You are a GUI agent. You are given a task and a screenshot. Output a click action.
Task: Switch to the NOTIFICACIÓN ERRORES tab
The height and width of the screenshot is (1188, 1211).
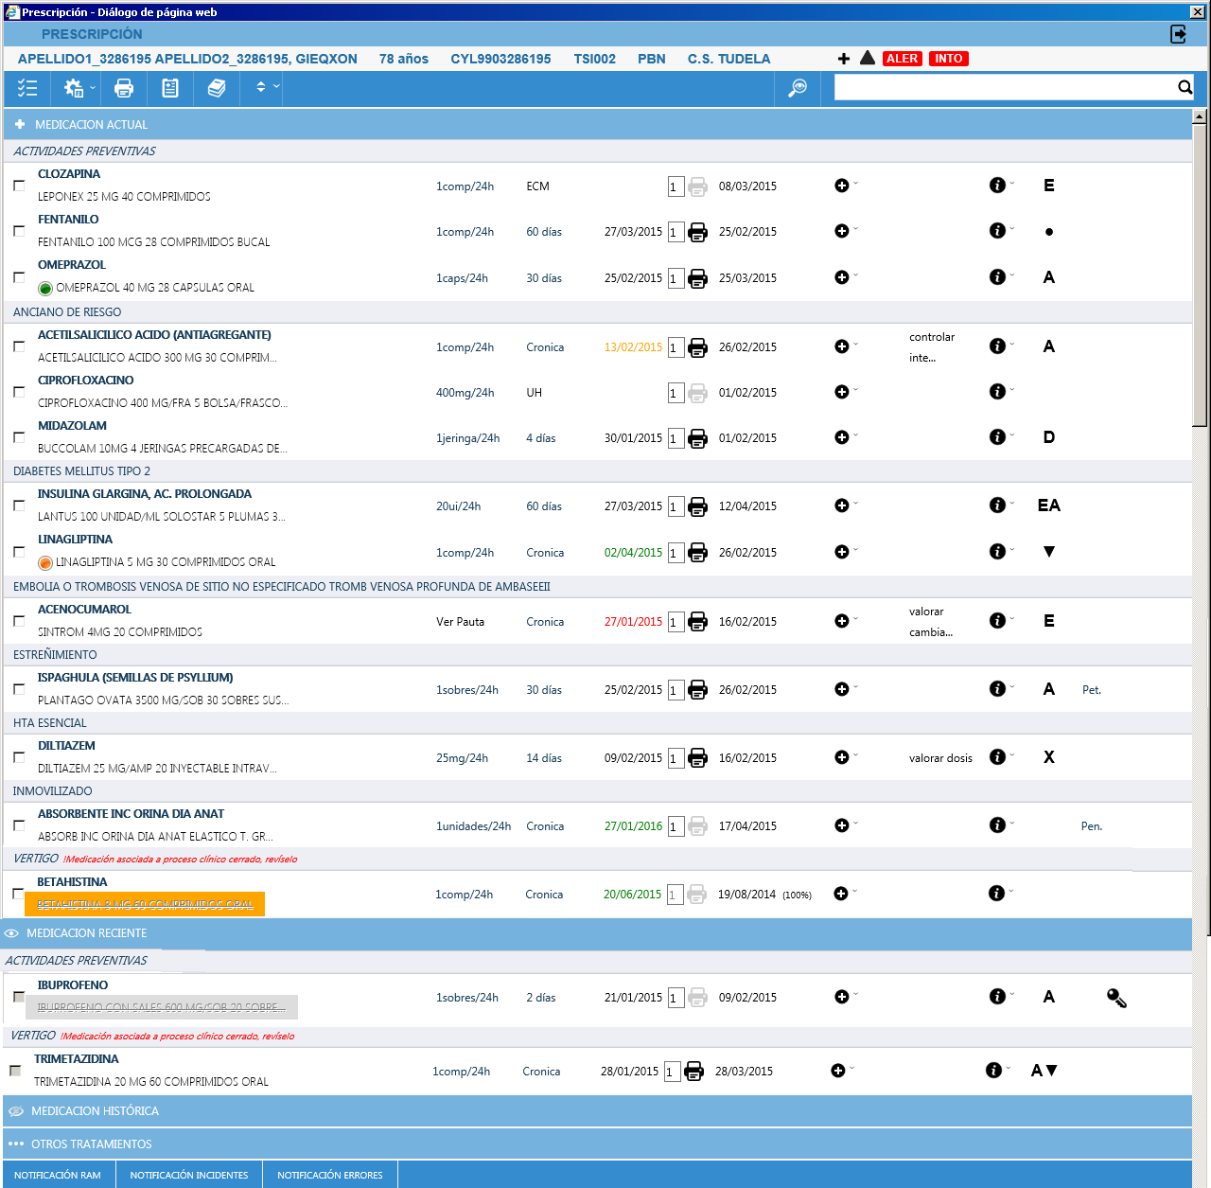(330, 1175)
